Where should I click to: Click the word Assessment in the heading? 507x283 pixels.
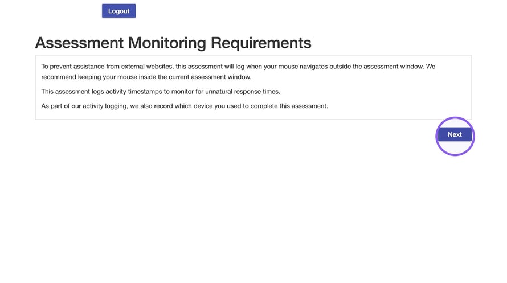tap(79, 43)
